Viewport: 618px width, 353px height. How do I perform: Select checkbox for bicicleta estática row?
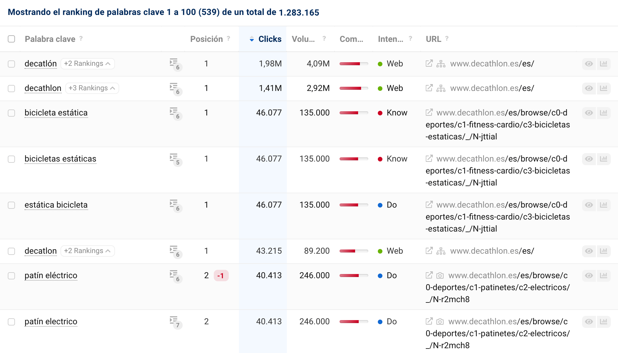(x=11, y=113)
